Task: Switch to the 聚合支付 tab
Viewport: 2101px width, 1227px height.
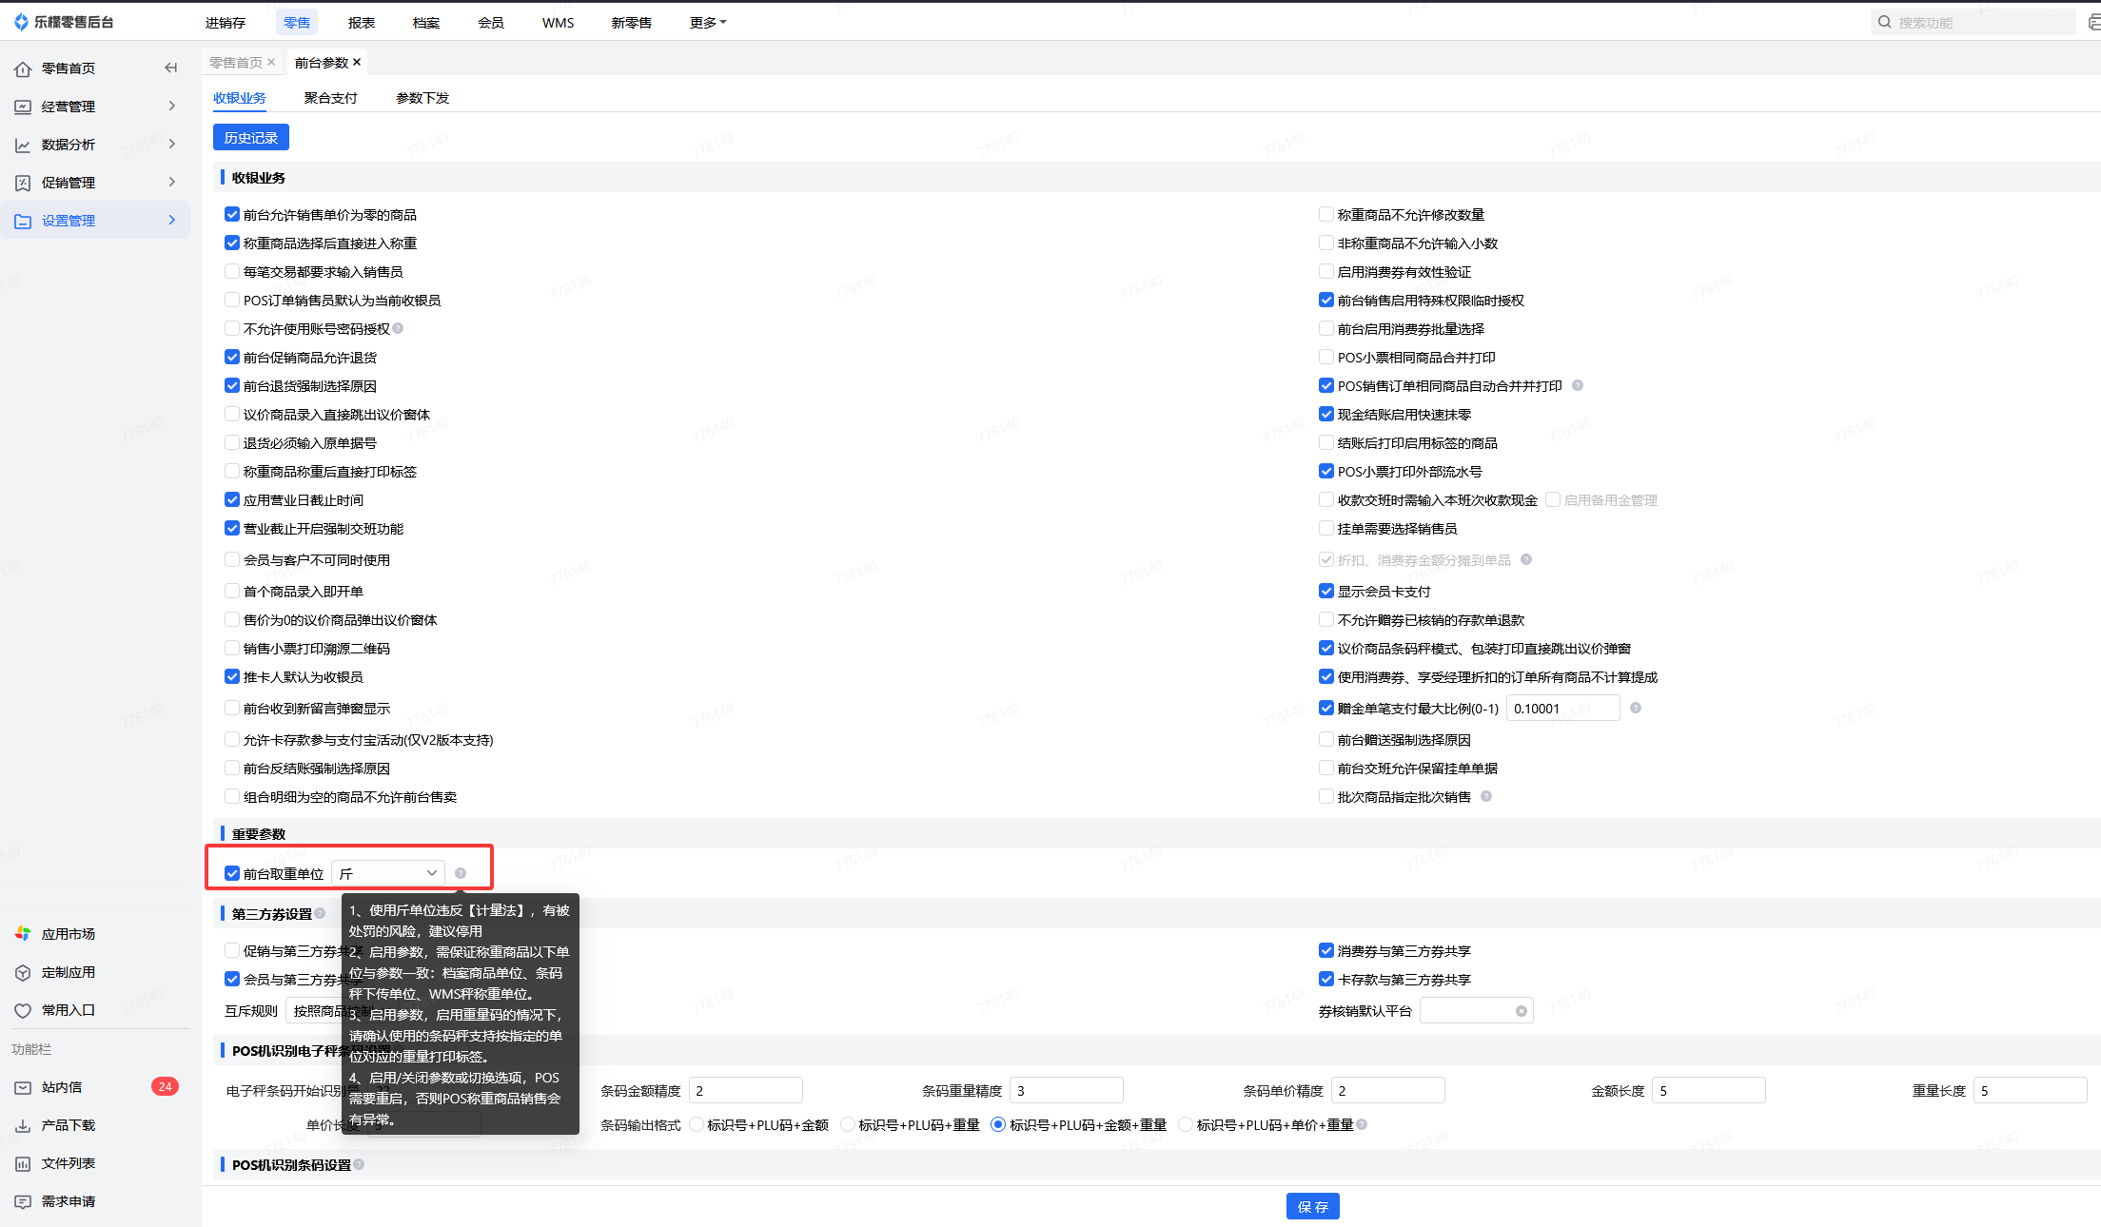Action: (330, 98)
